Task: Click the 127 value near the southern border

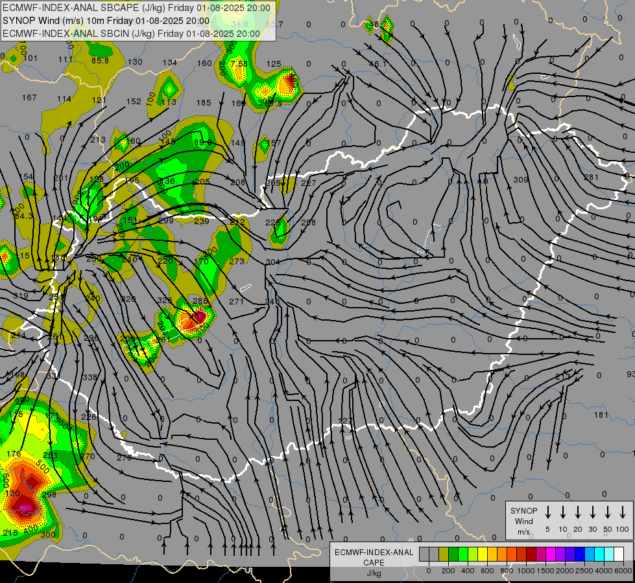Action: tap(346, 421)
